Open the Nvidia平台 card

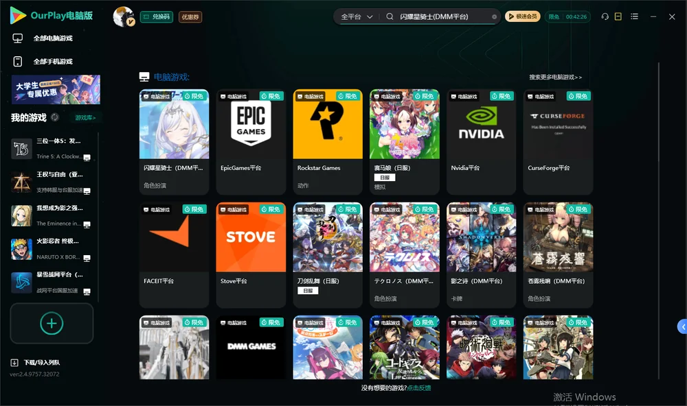point(481,142)
